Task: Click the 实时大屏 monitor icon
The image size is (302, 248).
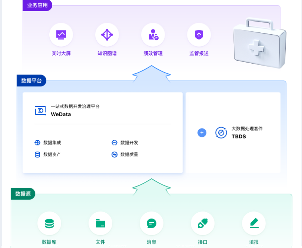Action: click(x=61, y=35)
